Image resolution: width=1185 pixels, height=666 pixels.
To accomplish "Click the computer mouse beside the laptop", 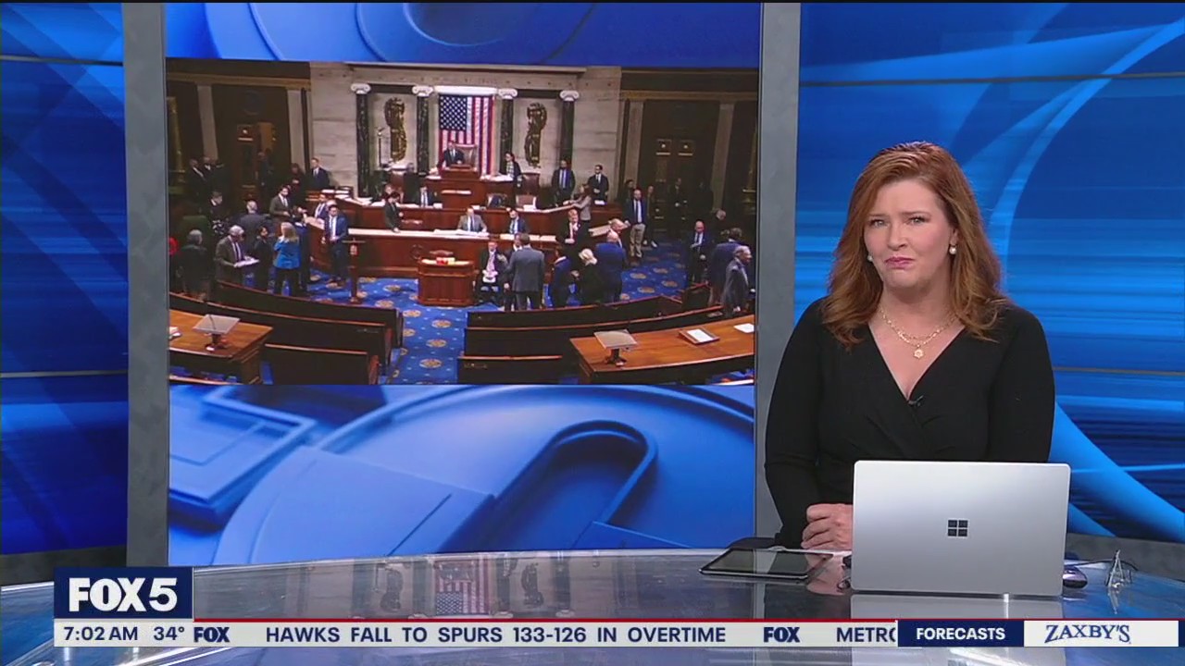I will 1074,575.
